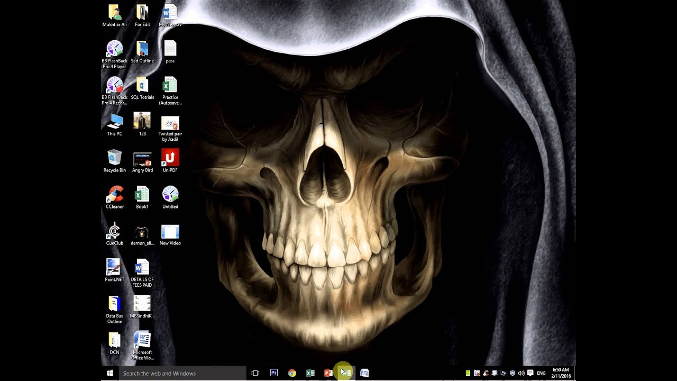Switch input language via ENG indicator

[541, 373]
